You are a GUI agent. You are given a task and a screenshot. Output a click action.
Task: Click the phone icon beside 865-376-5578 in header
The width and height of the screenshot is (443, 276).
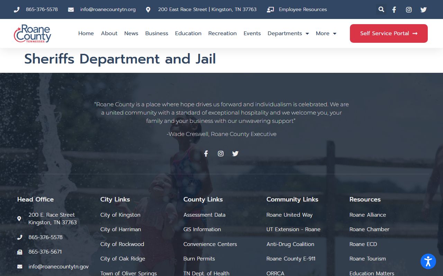tap(17, 10)
